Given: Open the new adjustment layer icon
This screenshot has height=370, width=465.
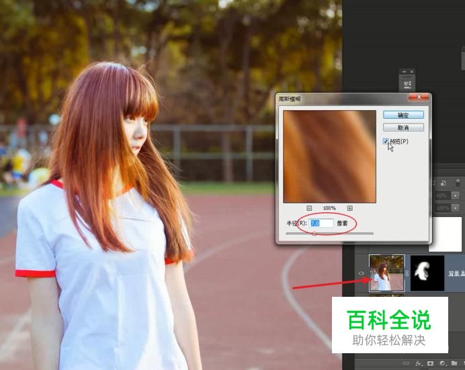Looking at the screenshot, I should tap(442, 363).
